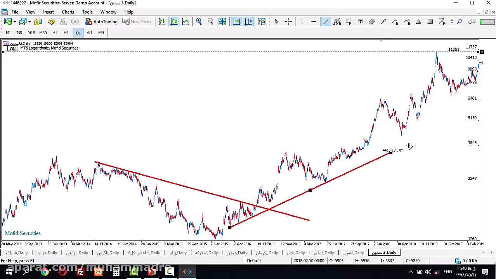Select the Elliott corrective wave tool
The width and height of the screenshot is (496, 279).
pyautogui.click(x=407, y=22)
